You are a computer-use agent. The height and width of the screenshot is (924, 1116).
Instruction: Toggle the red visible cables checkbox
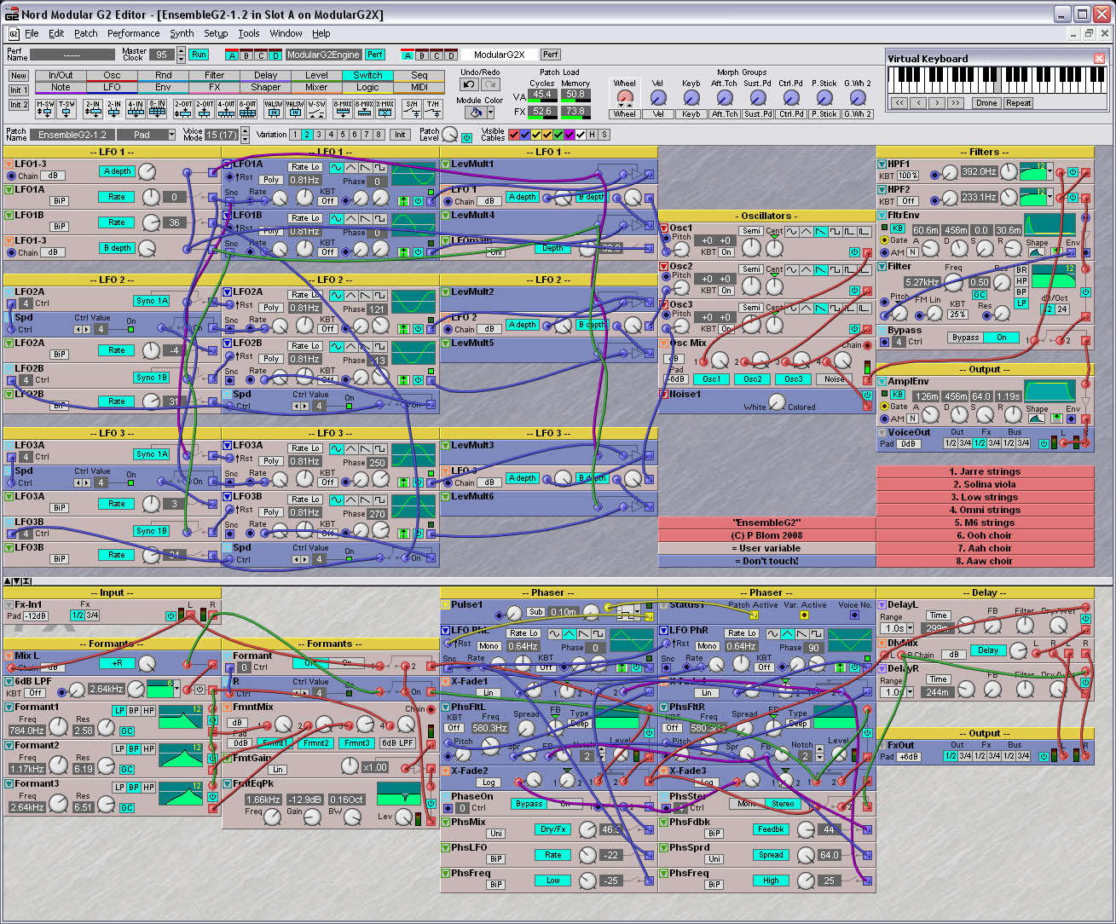click(514, 135)
